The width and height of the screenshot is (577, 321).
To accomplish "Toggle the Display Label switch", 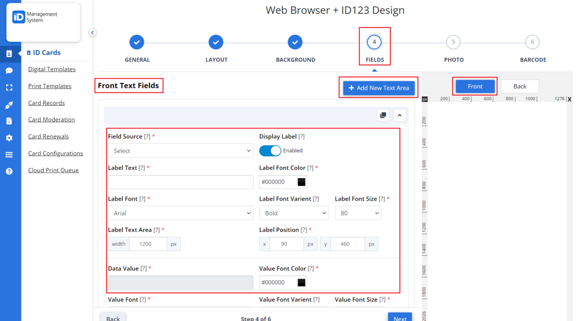I will pos(270,151).
